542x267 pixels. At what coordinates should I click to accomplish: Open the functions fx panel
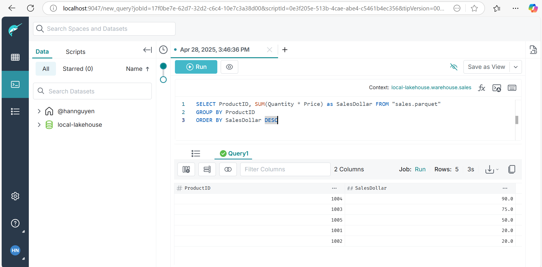(x=482, y=88)
